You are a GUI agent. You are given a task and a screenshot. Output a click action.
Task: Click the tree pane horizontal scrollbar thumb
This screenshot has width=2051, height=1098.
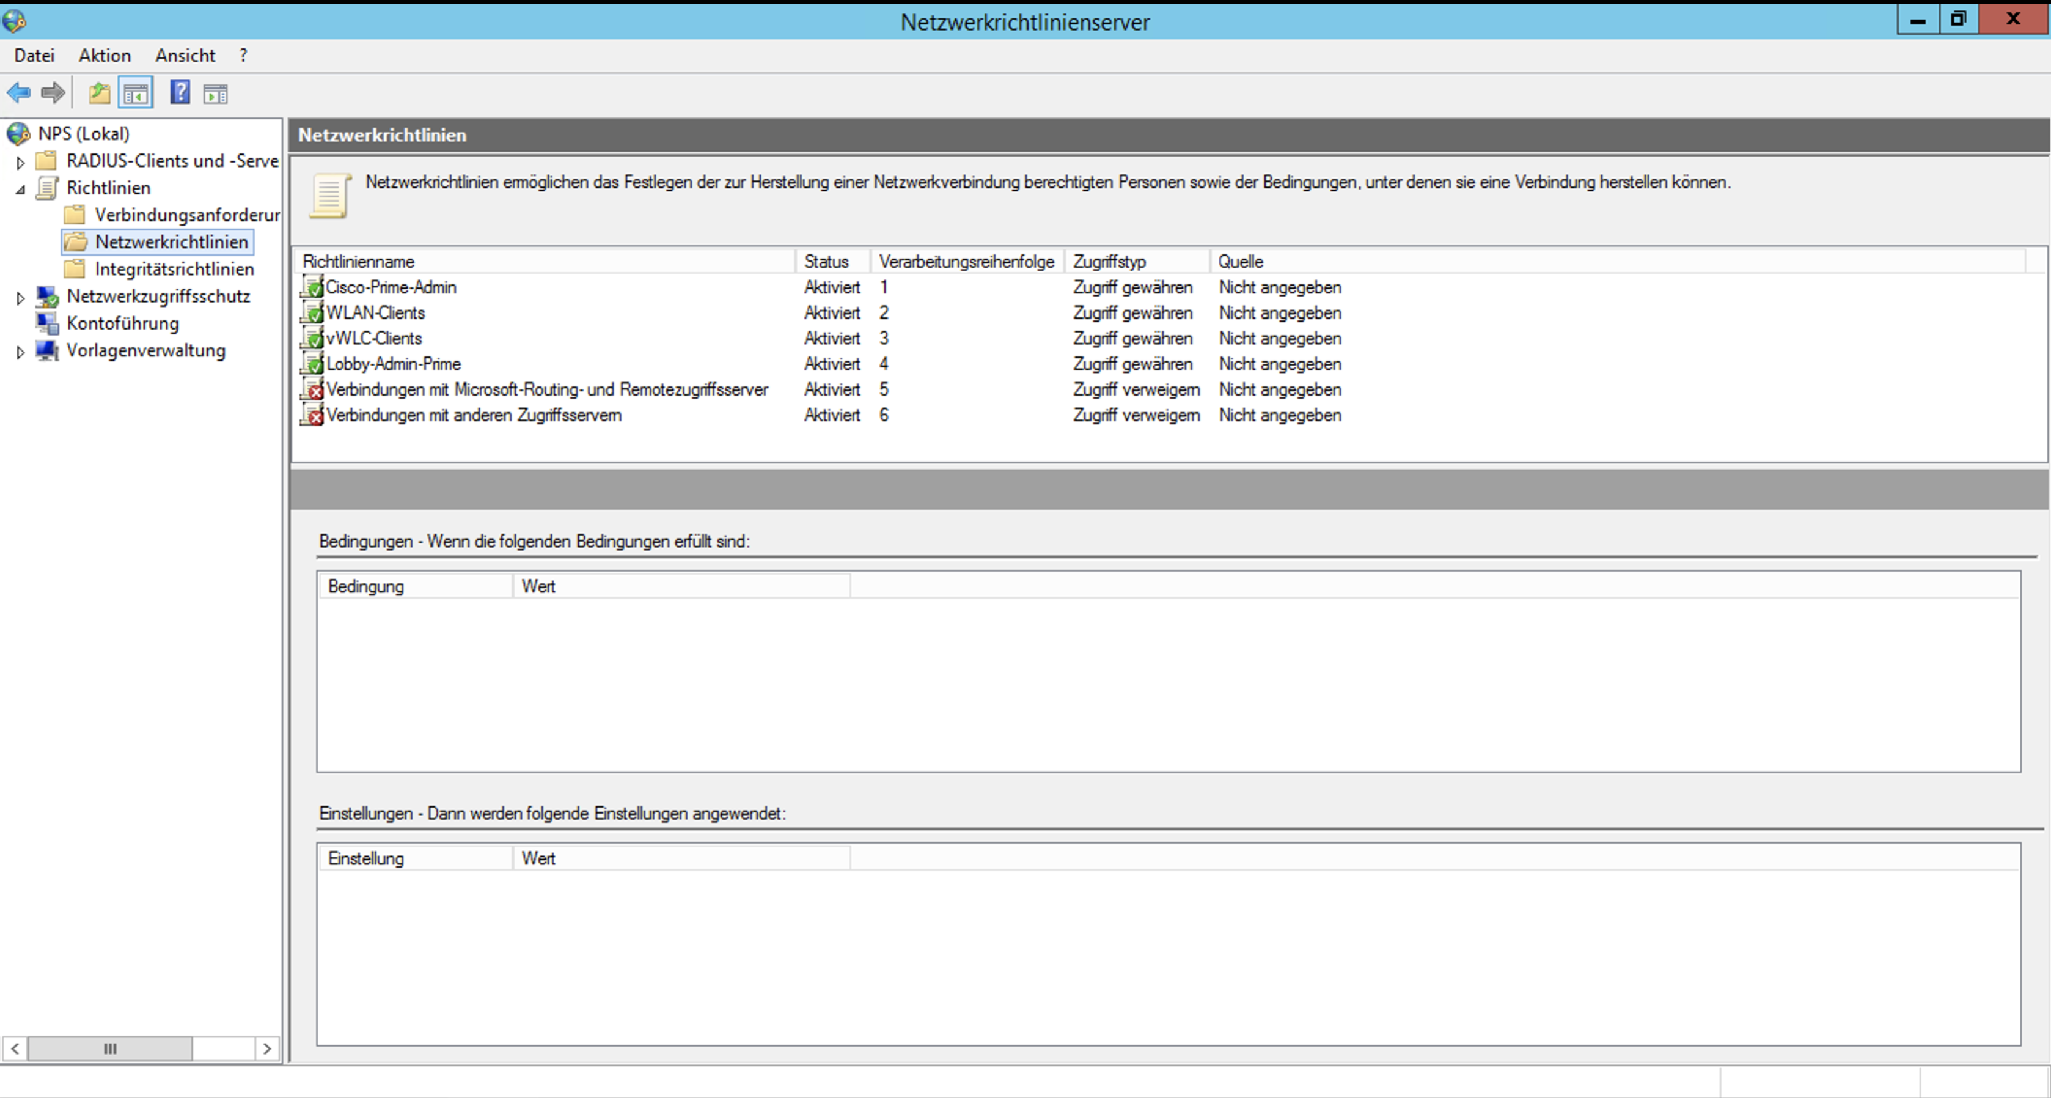(x=110, y=1048)
